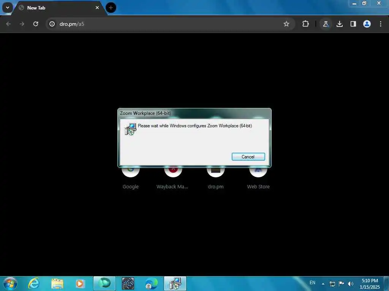Open the Windows Start menu
The width and height of the screenshot is (389, 291).
click(10, 283)
